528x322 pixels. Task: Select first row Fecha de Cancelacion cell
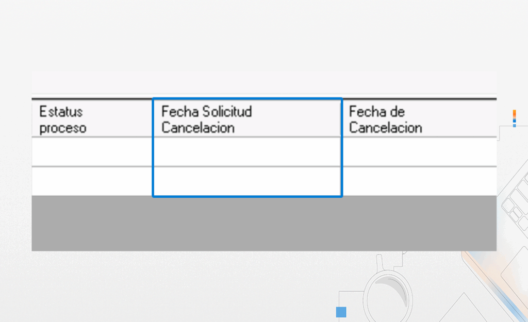pyautogui.click(x=419, y=151)
